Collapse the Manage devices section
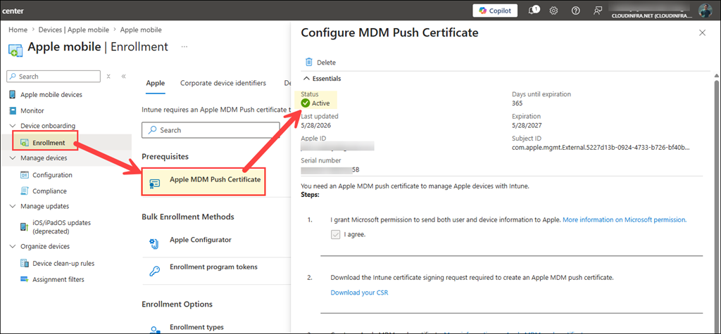 [11, 158]
